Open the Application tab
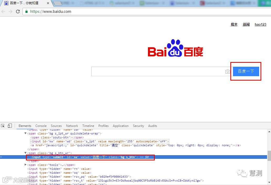Image resolution: width=271 pixels, height=185 pixels. tap(121, 126)
